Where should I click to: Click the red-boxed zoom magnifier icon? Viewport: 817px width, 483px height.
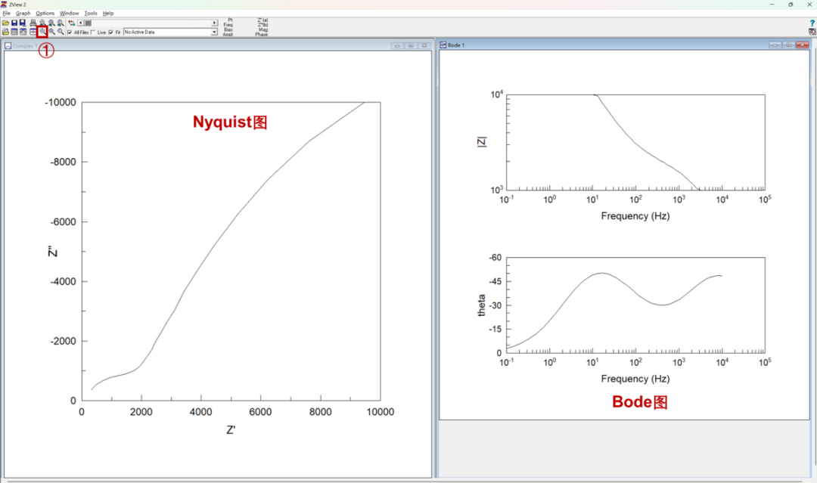(42, 32)
